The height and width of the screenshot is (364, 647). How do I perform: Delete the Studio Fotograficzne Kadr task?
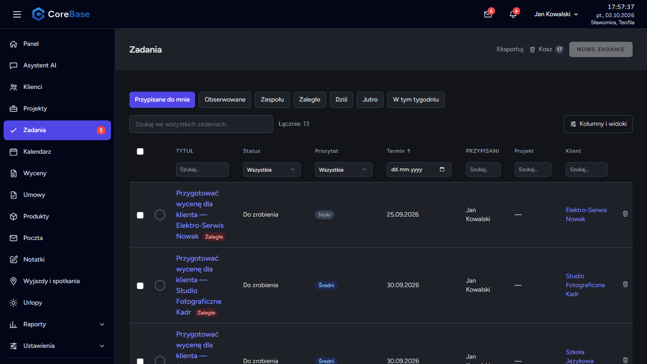tap(625, 284)
